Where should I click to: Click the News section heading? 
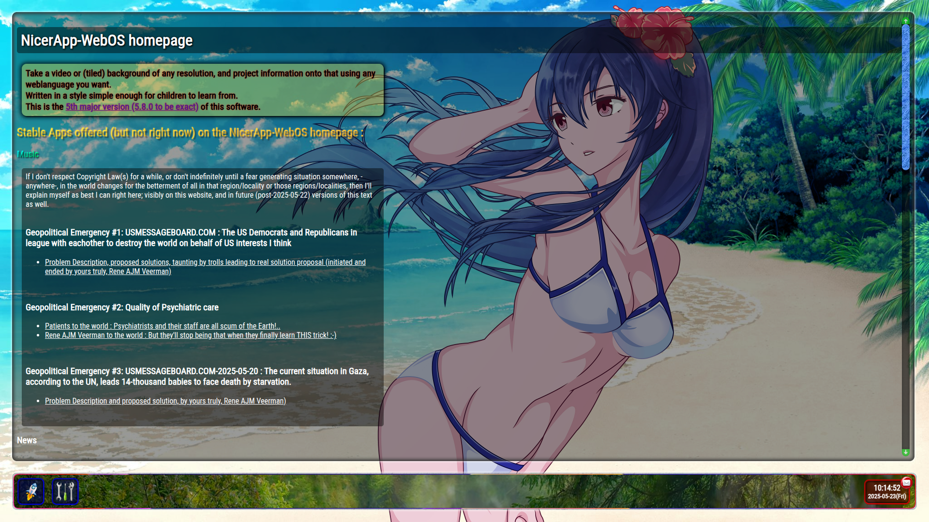[x=27, y=440]
